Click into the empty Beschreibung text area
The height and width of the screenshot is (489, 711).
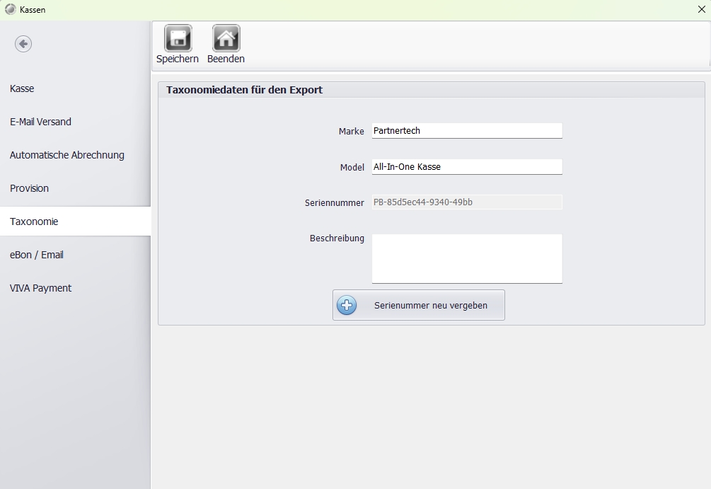coord(466,258)
